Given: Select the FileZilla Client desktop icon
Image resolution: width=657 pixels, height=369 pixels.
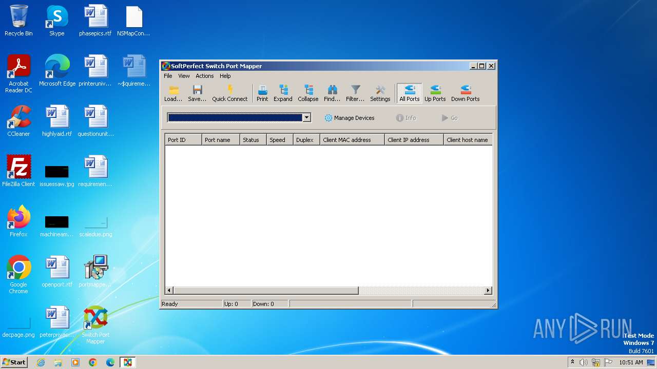Looking at the screenshot, I should (18, 171).
